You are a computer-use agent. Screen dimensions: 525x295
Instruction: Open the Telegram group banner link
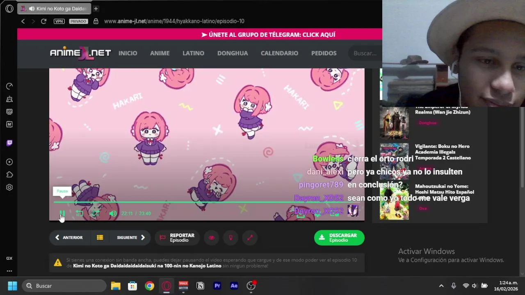tap(269, 35)
